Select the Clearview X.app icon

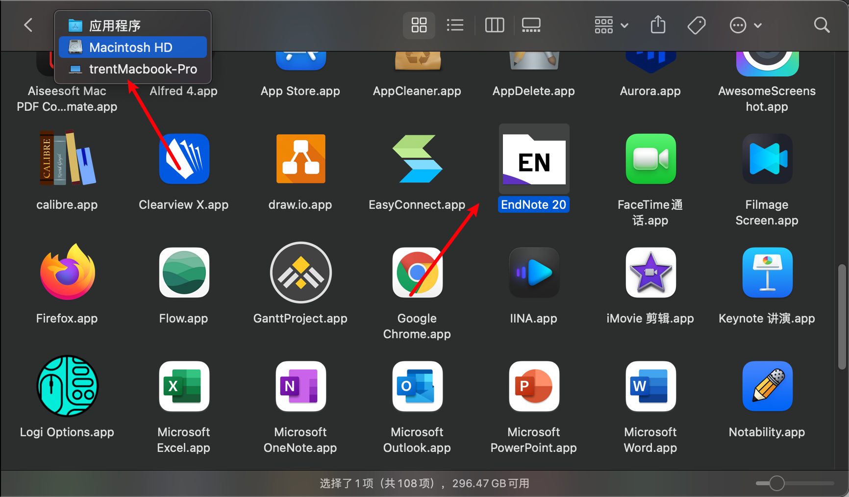tap(184, 158)
